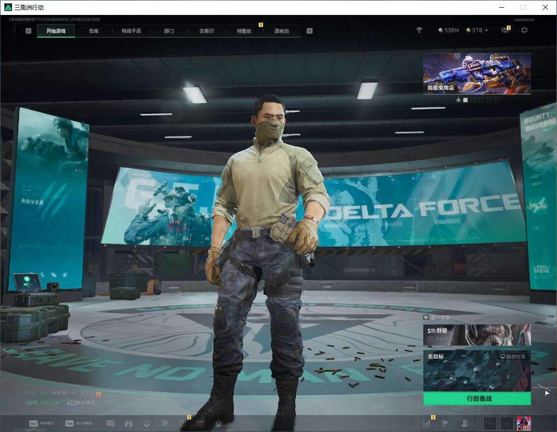Click the Q key icon left of tabs
557x432 pixels.
tap(28, 31)
